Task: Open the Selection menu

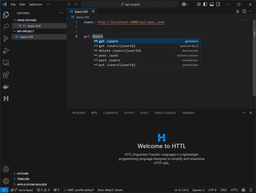Action: [x=35, y=4]
